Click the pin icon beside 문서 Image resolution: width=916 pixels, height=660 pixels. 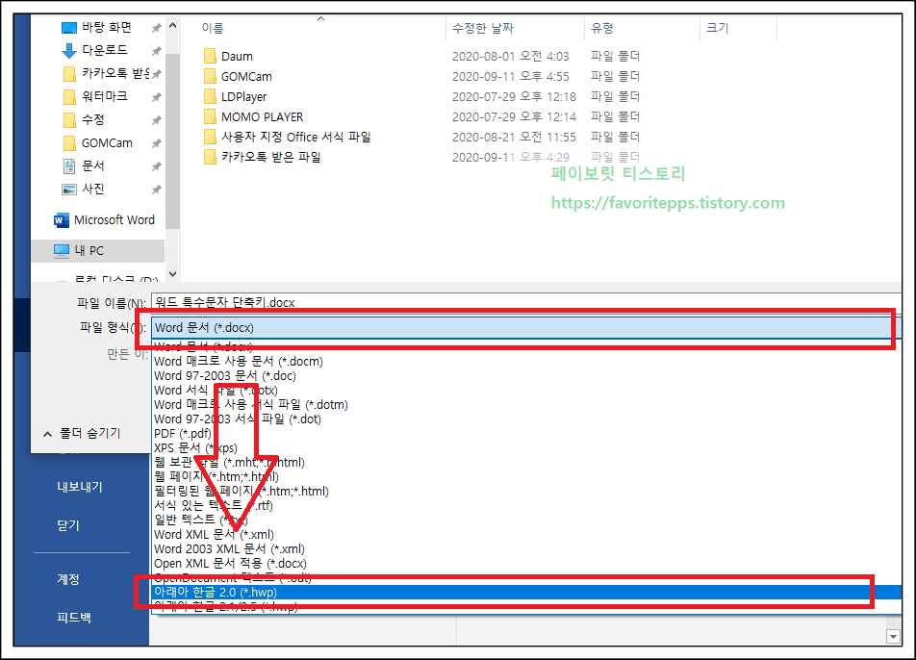click(x=156, y=167)
